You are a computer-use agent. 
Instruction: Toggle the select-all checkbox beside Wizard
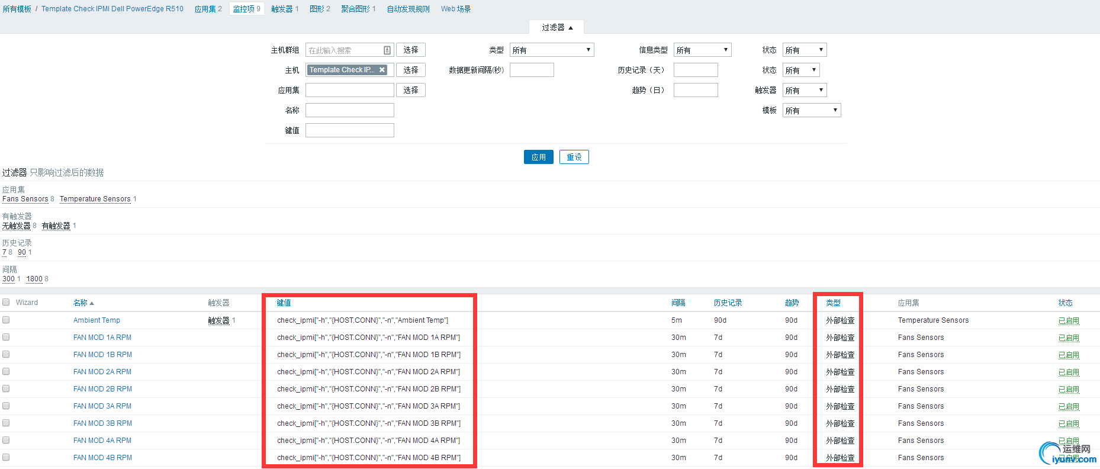(x=6, y=302)
